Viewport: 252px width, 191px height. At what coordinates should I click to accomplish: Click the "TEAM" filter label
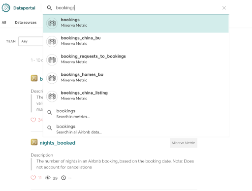click(x=11, y=41)
